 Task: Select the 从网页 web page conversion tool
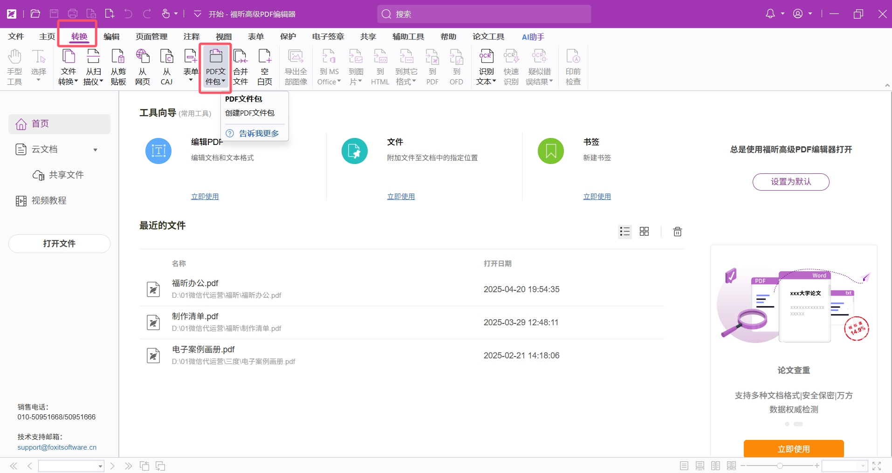click(x=143, y=67)
